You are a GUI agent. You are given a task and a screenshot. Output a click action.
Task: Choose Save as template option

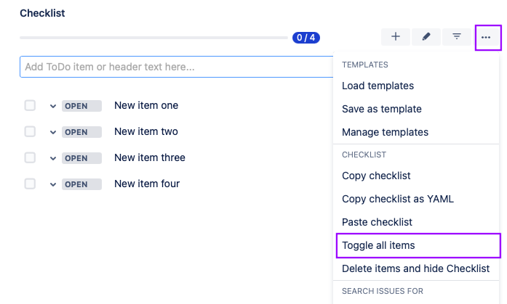pos(381,109)
